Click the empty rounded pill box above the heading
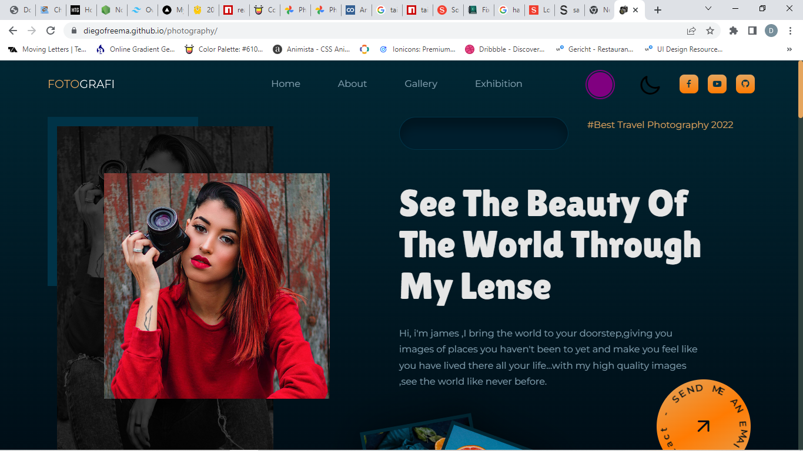This screenshot has height=451, width=803. coord(484,133)
